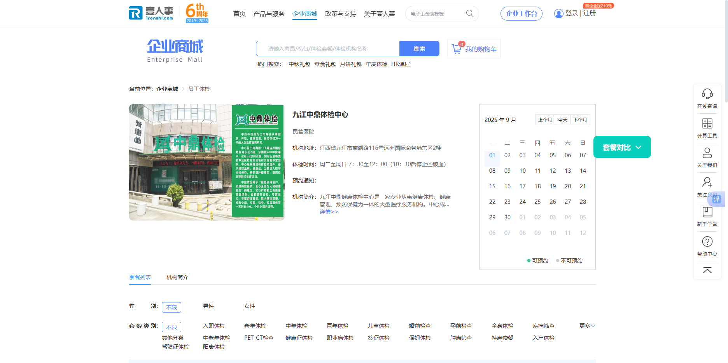Click hot search 零食礼包
The height and width of the screenshot is (363, 728).
coord(325,64)
